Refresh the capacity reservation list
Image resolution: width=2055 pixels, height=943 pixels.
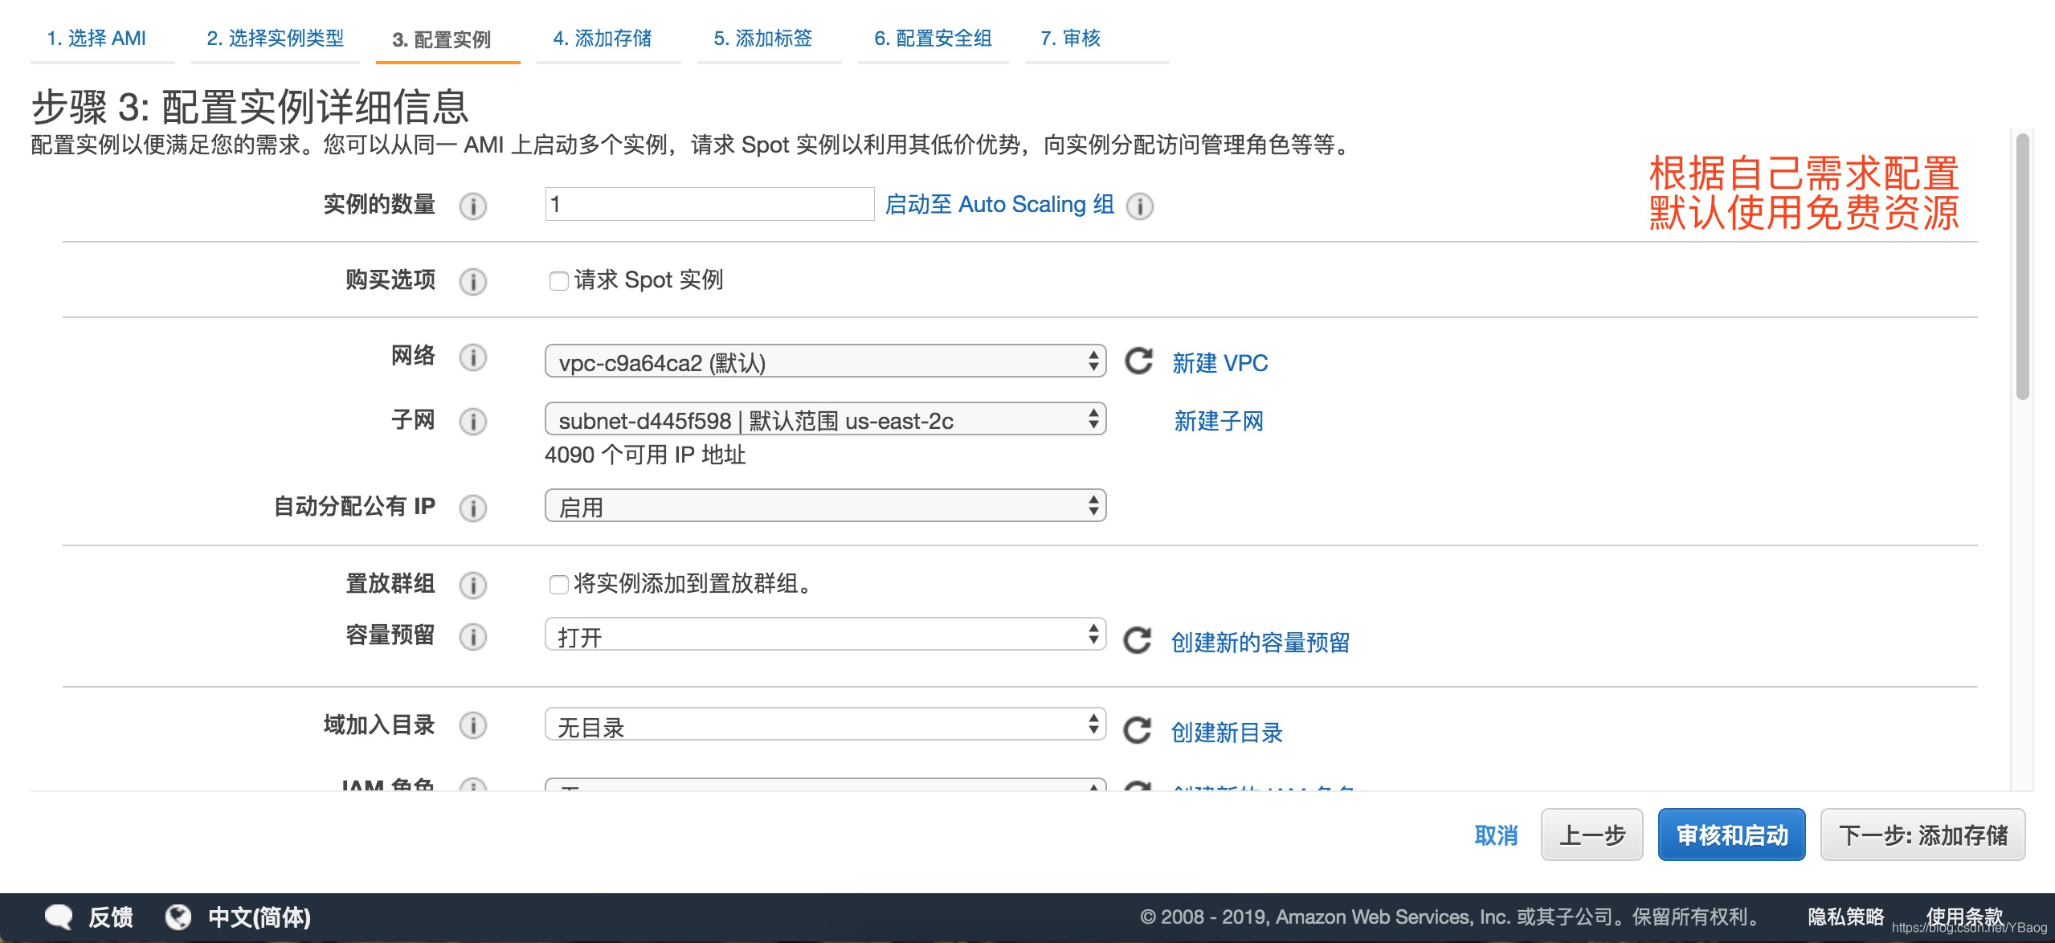click(1137, 641)
